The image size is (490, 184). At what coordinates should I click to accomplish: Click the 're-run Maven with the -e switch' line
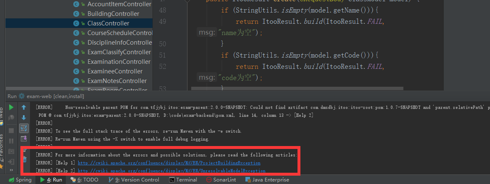[x=138, y=131]
